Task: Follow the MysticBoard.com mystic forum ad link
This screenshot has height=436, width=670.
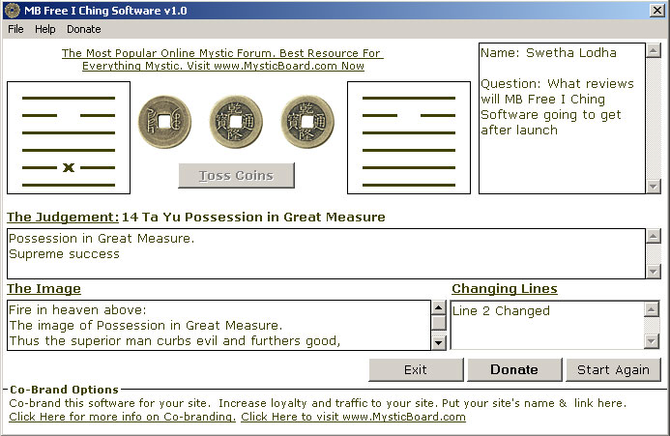Action: pyautogui.click(x=222, y=59)
